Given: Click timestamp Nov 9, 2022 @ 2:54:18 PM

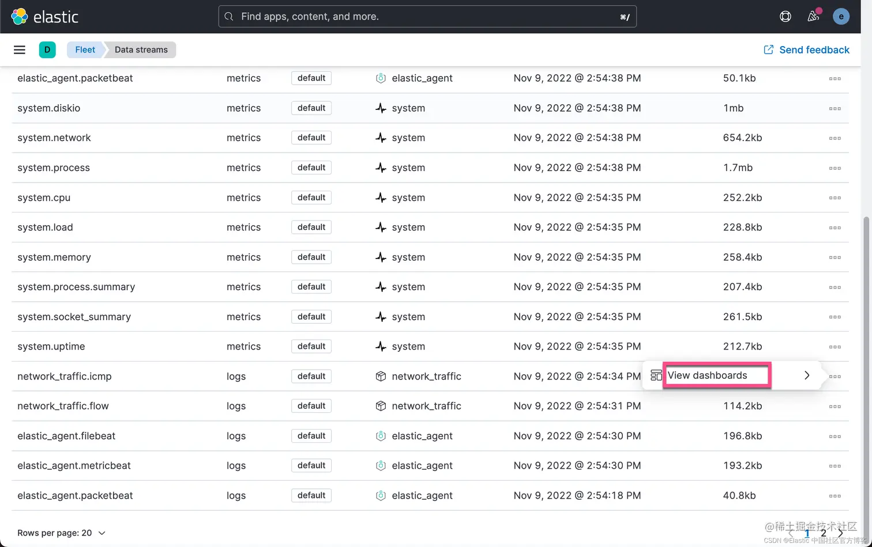Looking at the screenshot, I should pyautogui.click(x=577, y=496).
